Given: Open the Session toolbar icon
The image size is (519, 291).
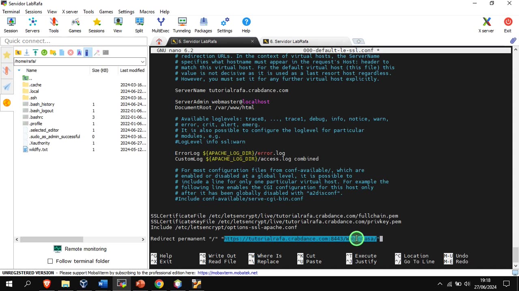Looking at the screenshot, I should [x=11, y=25].
